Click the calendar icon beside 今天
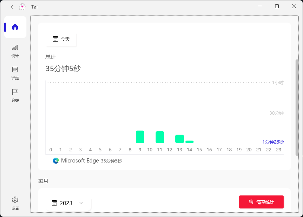Viewport: 303px width, 217px height. point(55,39)
